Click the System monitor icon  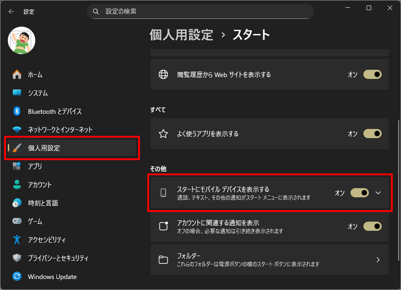[17, 93]
